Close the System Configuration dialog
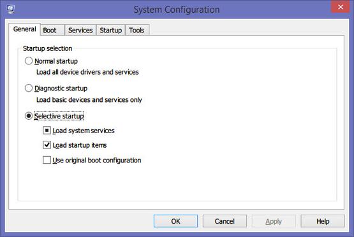Screen dimensions: 354x237 click(x=340, y=7)
